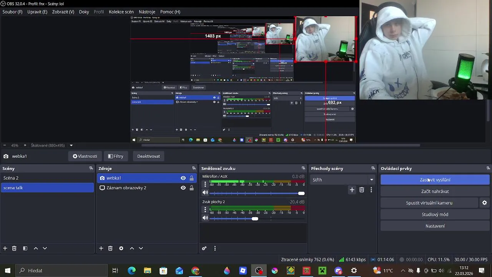Select Scéna 2 in scenes list
Viewport: 492px width, 277px height.
[47, 178]
